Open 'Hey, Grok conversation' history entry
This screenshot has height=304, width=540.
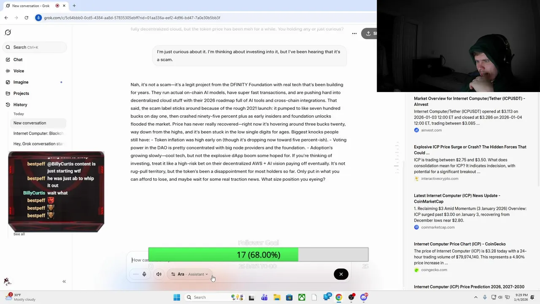tap(38, 144)
